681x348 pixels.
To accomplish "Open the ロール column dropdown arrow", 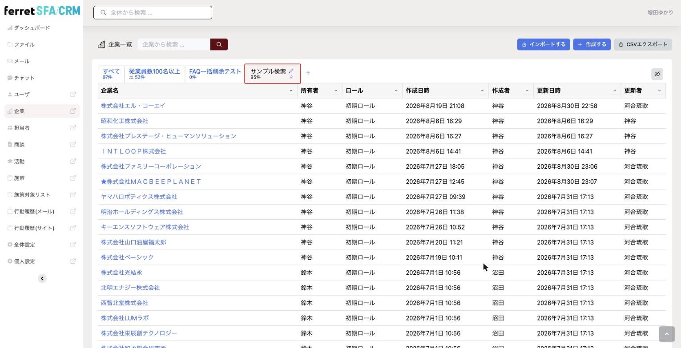I will [396, 91].
